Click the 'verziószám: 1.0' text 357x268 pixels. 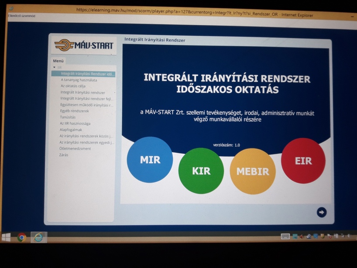pyautogui.click(x=227, y=145)
